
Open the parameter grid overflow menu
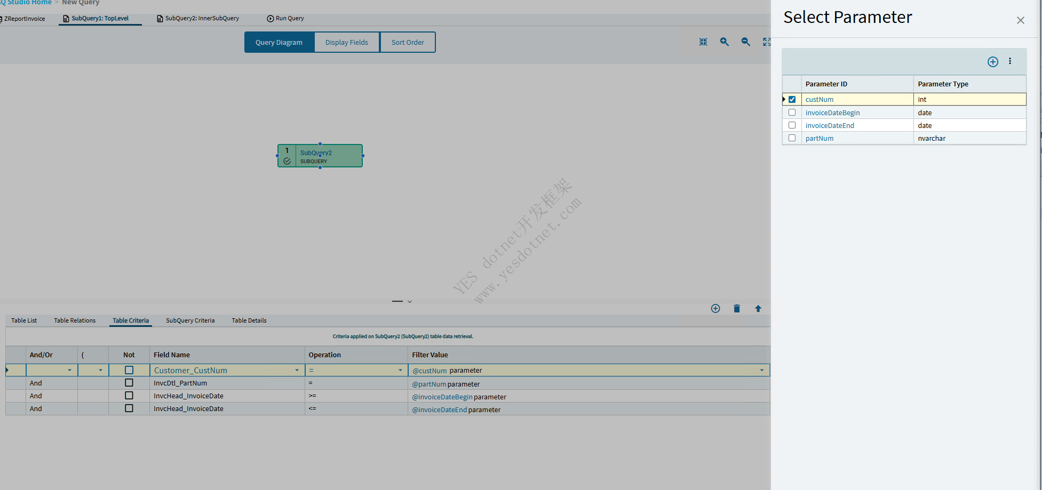1010,61
